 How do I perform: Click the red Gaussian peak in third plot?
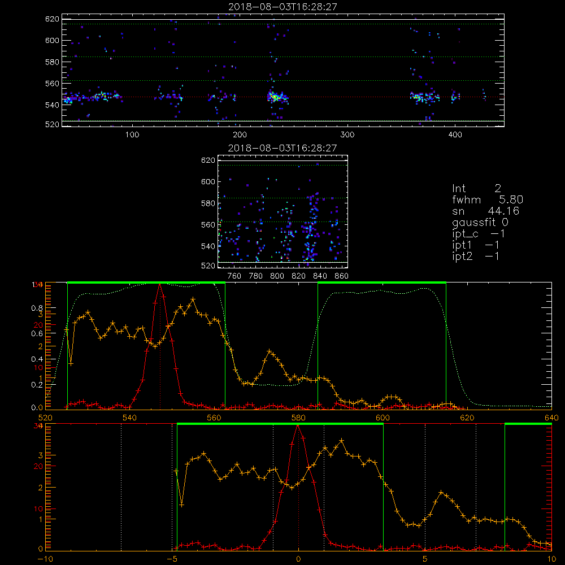[x=160, y=285]
